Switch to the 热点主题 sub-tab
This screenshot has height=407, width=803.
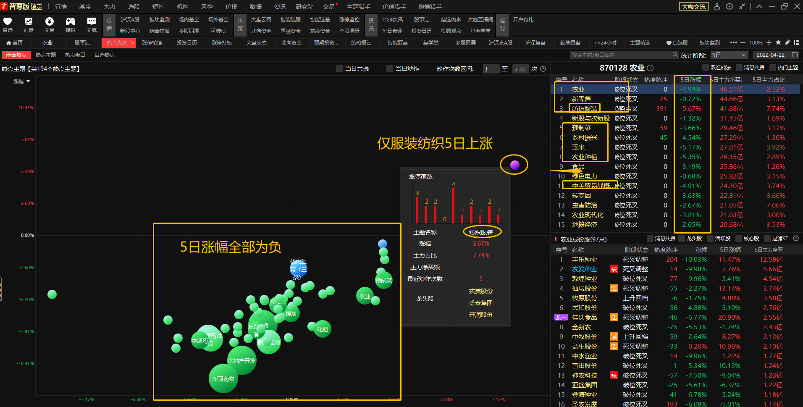[46, 55]
